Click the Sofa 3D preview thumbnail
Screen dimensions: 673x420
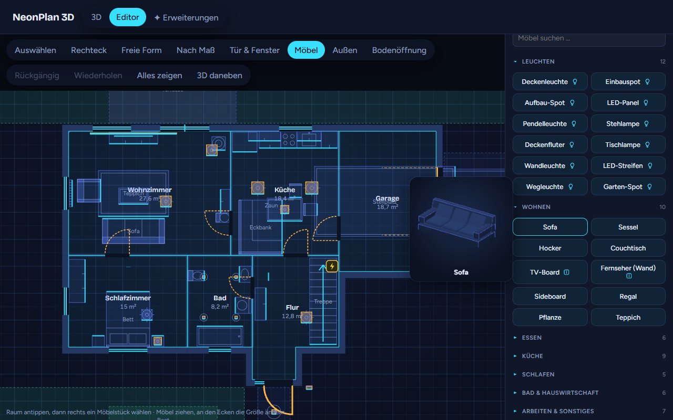click(461, 229)
